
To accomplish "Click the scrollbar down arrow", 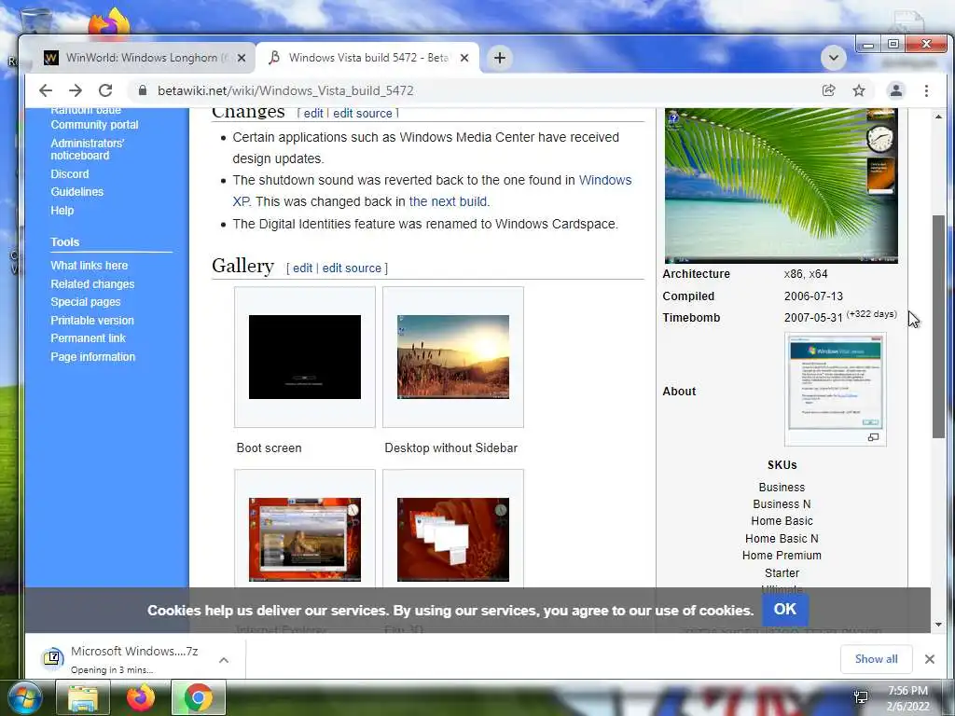I will pos(938,624).
